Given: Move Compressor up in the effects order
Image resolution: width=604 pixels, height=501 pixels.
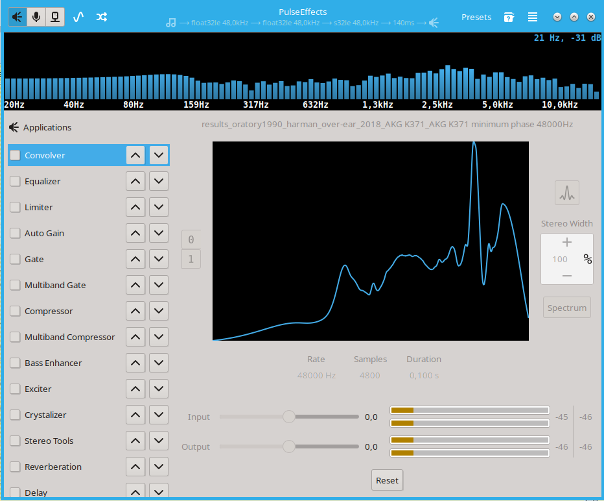Looking at the screenshot, I should [x=135, y=311].
